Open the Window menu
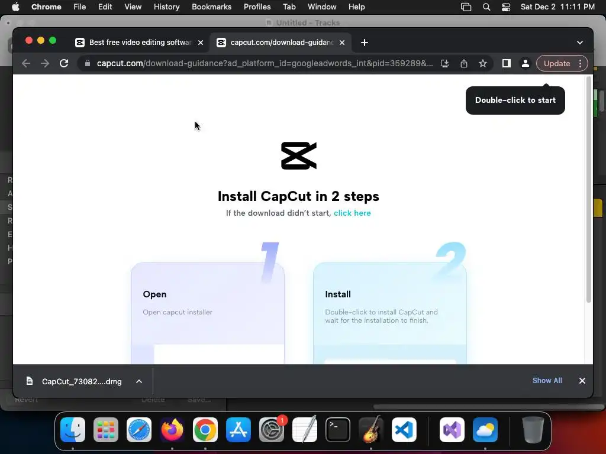This screenshot has width=606, height=454. (322, 7)
